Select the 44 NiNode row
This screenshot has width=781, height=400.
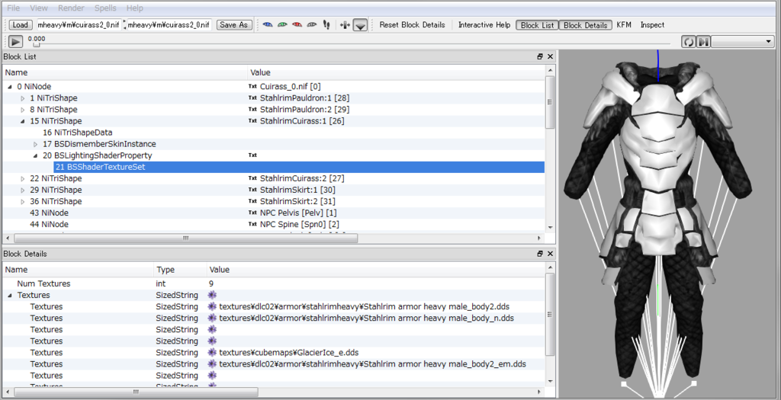coord(273,224)
